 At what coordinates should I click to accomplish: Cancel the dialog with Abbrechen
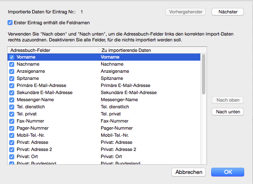tap(189, 172)
